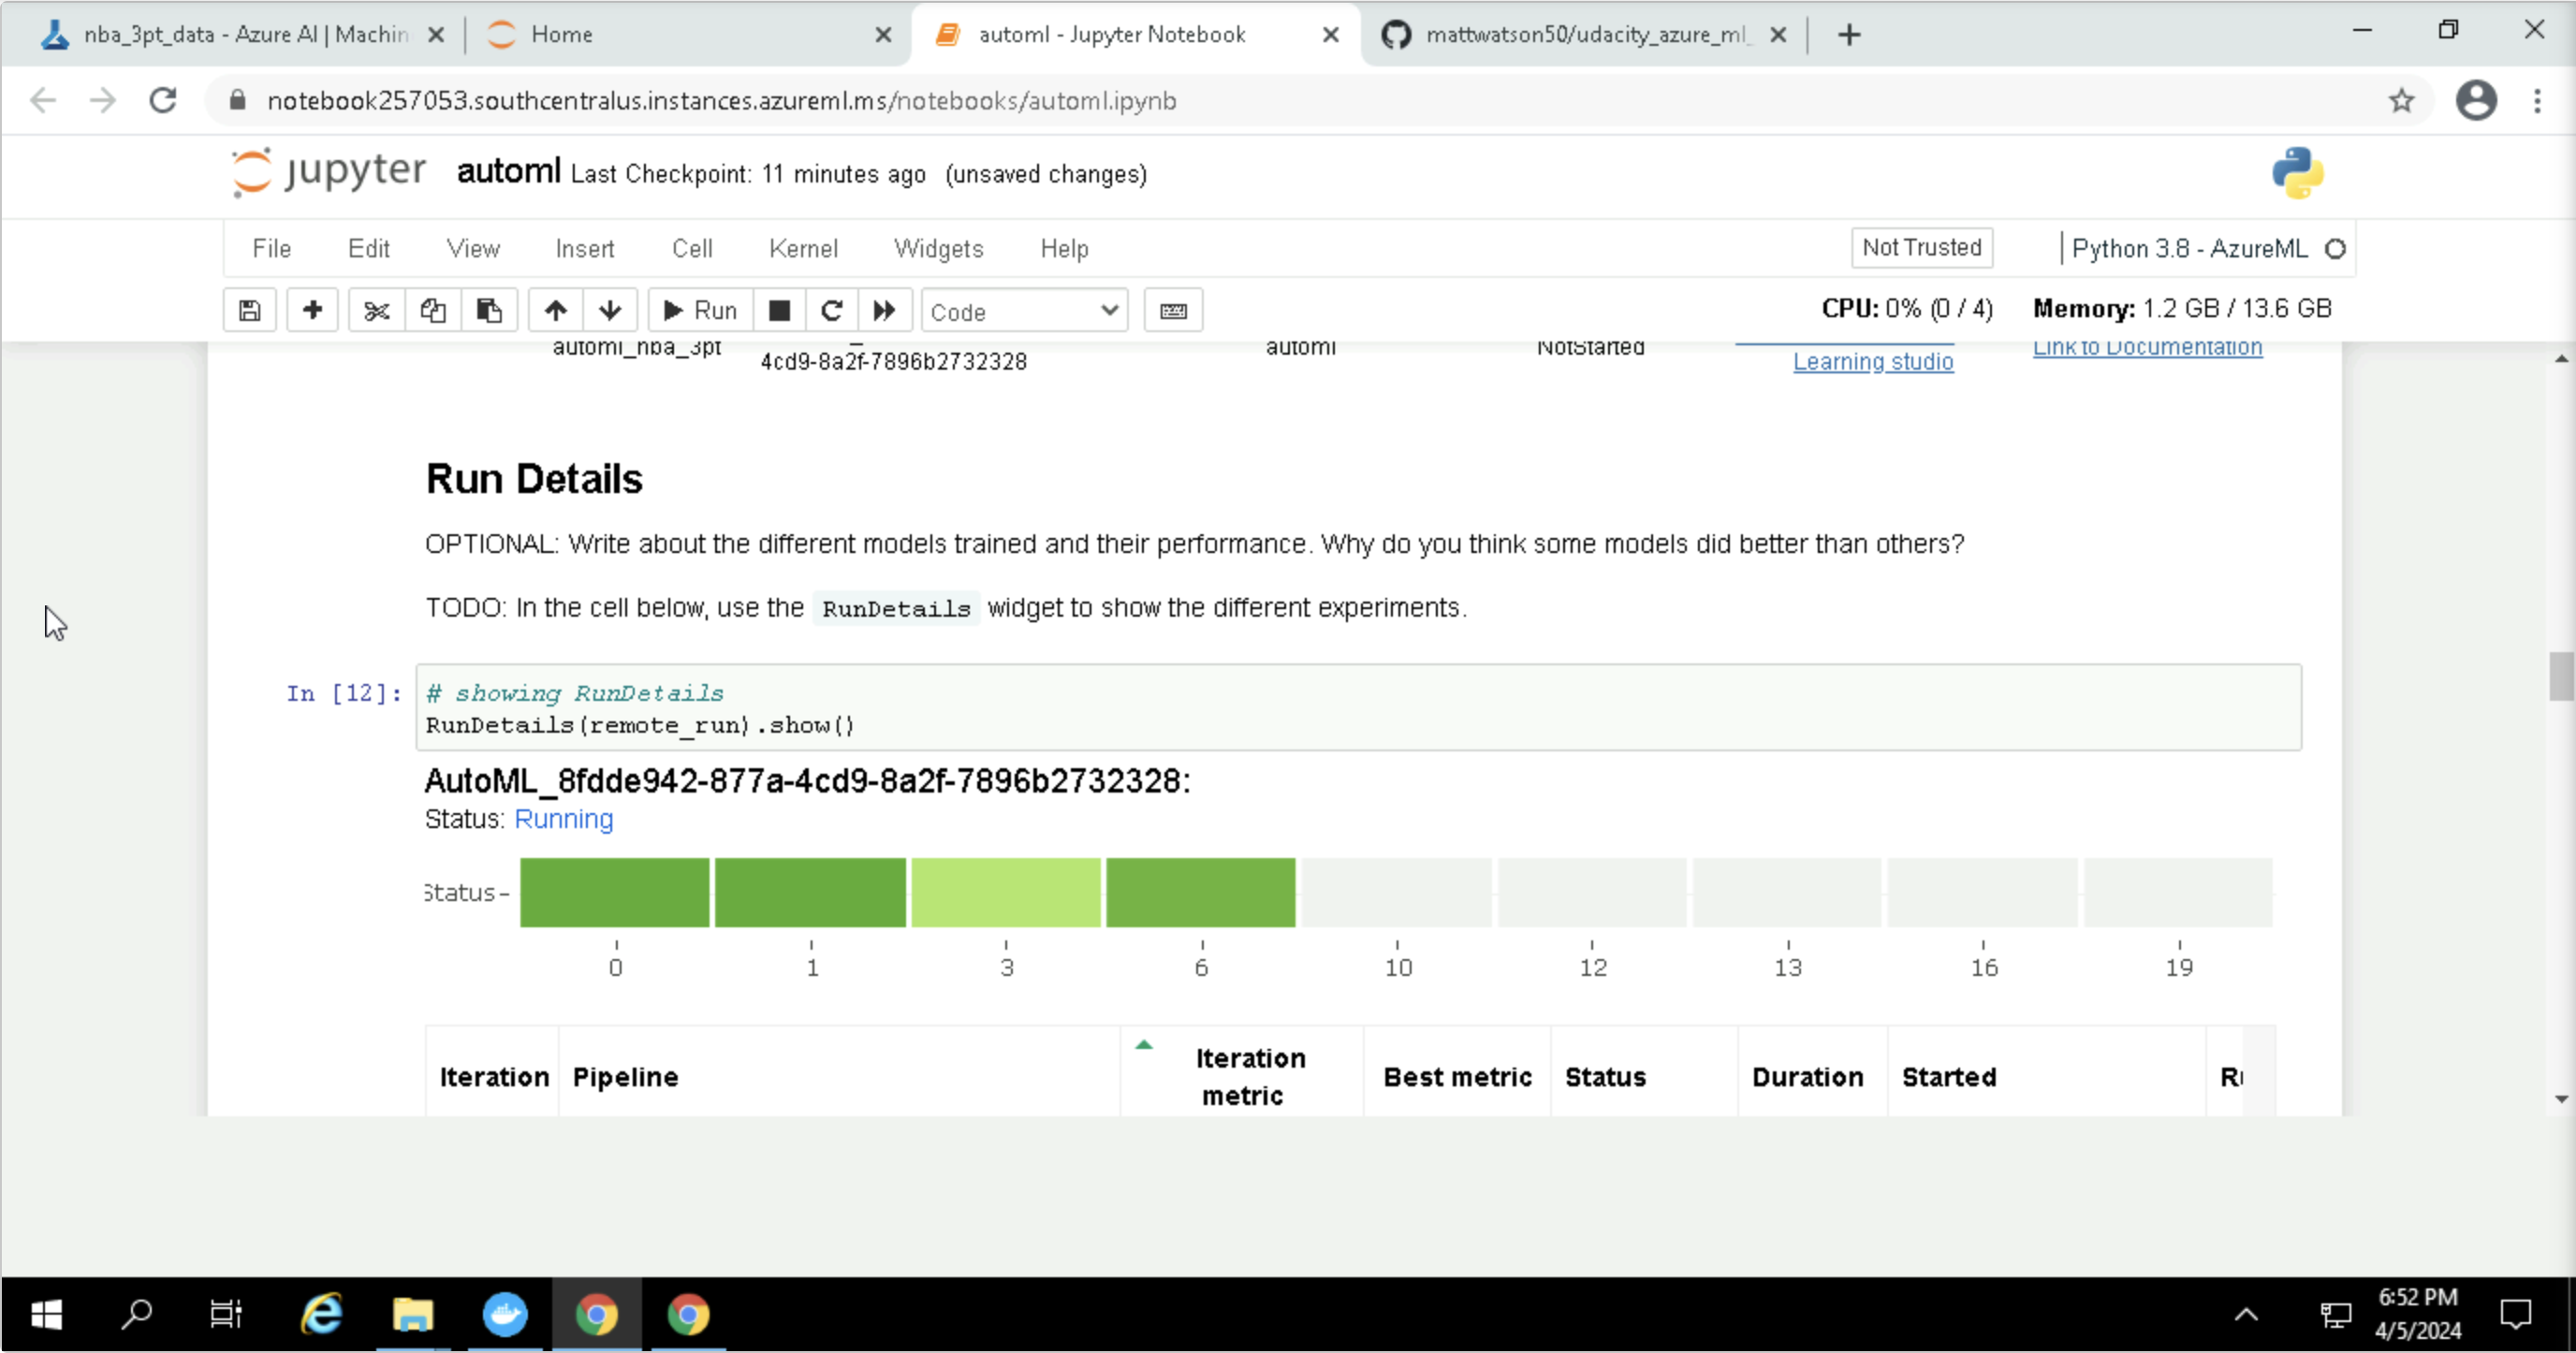Copy selected cells icon

(432, 311)
